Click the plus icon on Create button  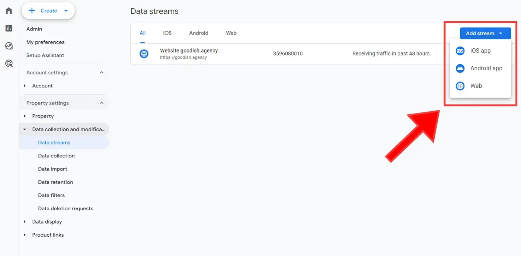[32, 11]
